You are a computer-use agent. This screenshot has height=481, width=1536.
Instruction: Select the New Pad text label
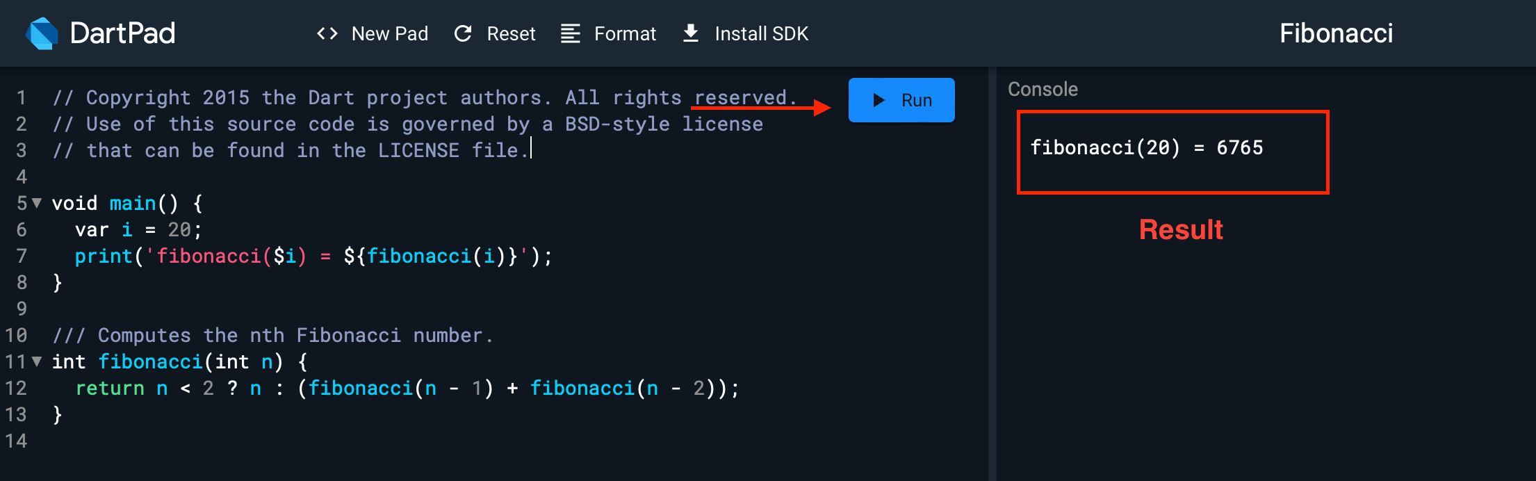[390, 33]
